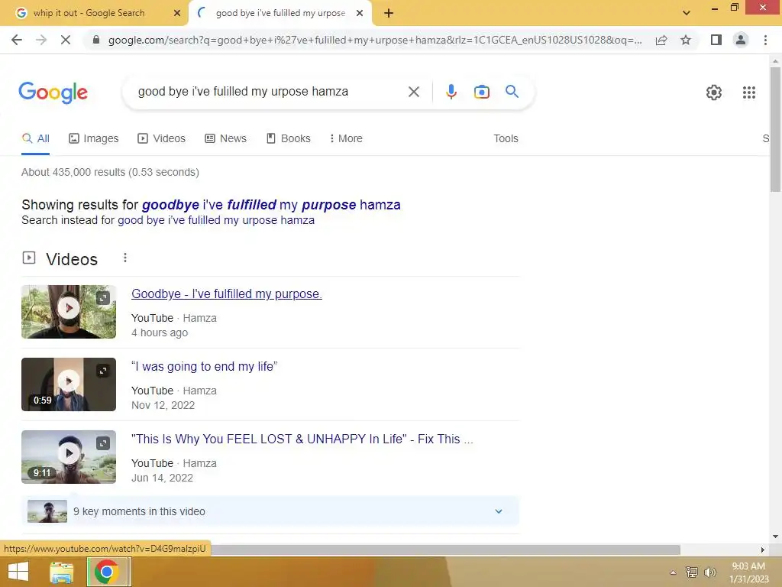Open the side panel icon
The width and height of the screenshot is (782, 587).
point(716,40)
